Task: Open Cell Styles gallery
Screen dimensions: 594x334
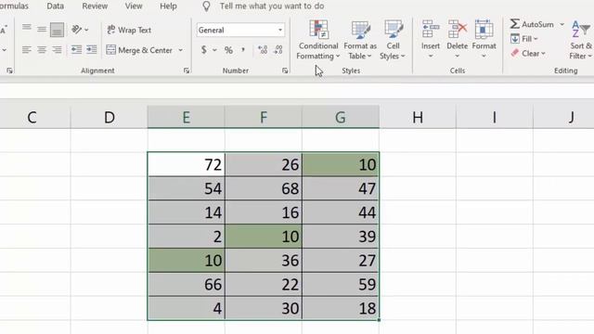Action: click(x=393, y=40)
